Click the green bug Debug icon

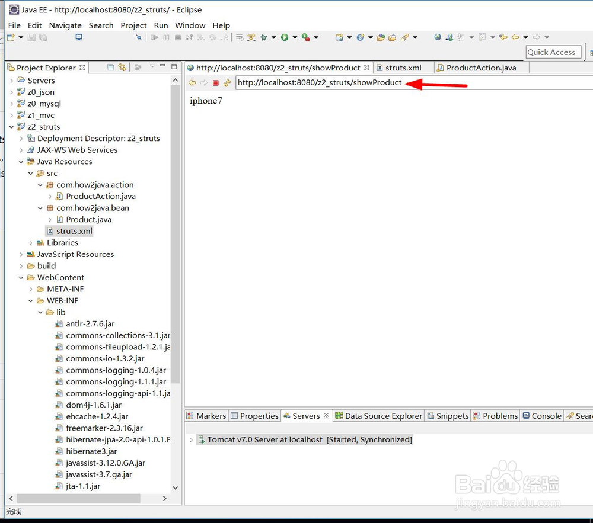[264, 37]
